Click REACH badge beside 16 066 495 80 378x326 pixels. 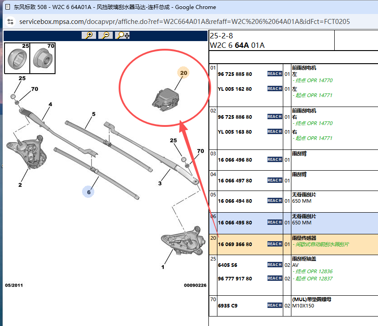click(275, 223)
